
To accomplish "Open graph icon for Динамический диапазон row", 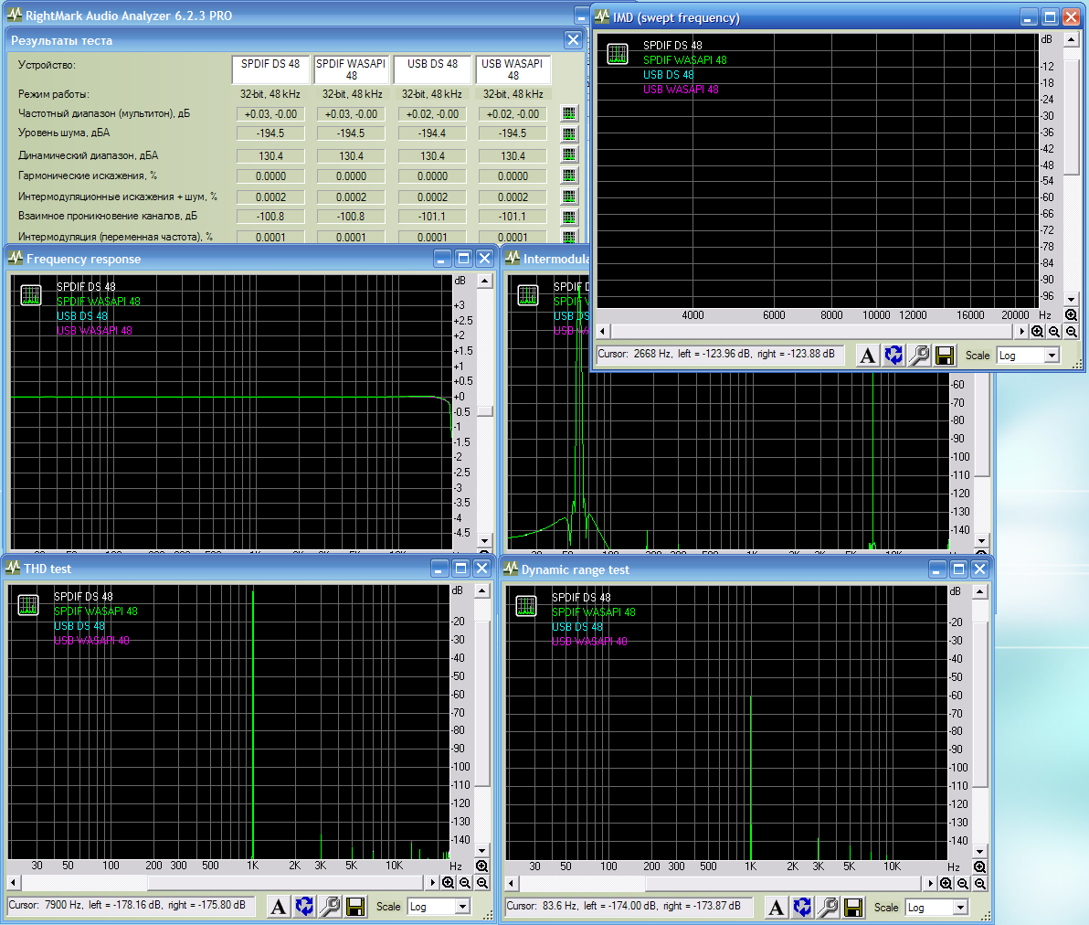I will click(569, 155).
